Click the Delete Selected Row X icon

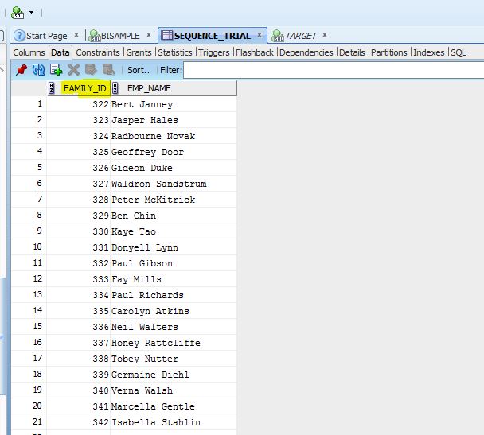coord(73,70)
